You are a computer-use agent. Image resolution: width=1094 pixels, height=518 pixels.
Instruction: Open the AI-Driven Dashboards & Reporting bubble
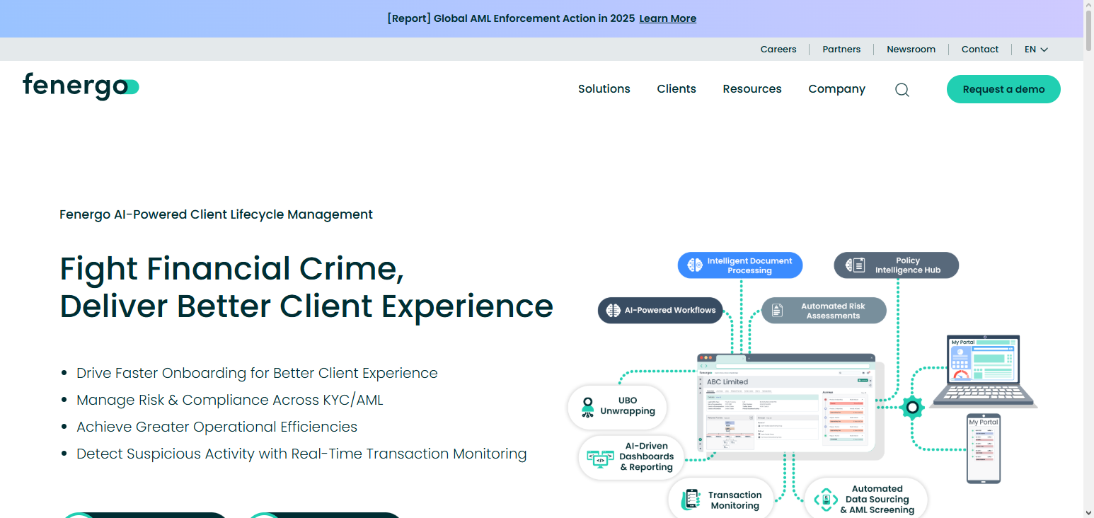[x=631, y=457]
